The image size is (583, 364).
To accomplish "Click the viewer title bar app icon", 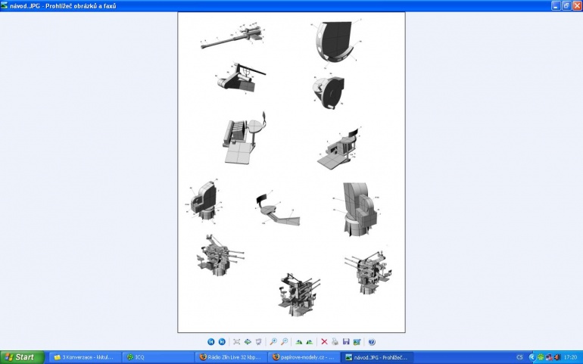I will tap(4, 5).
